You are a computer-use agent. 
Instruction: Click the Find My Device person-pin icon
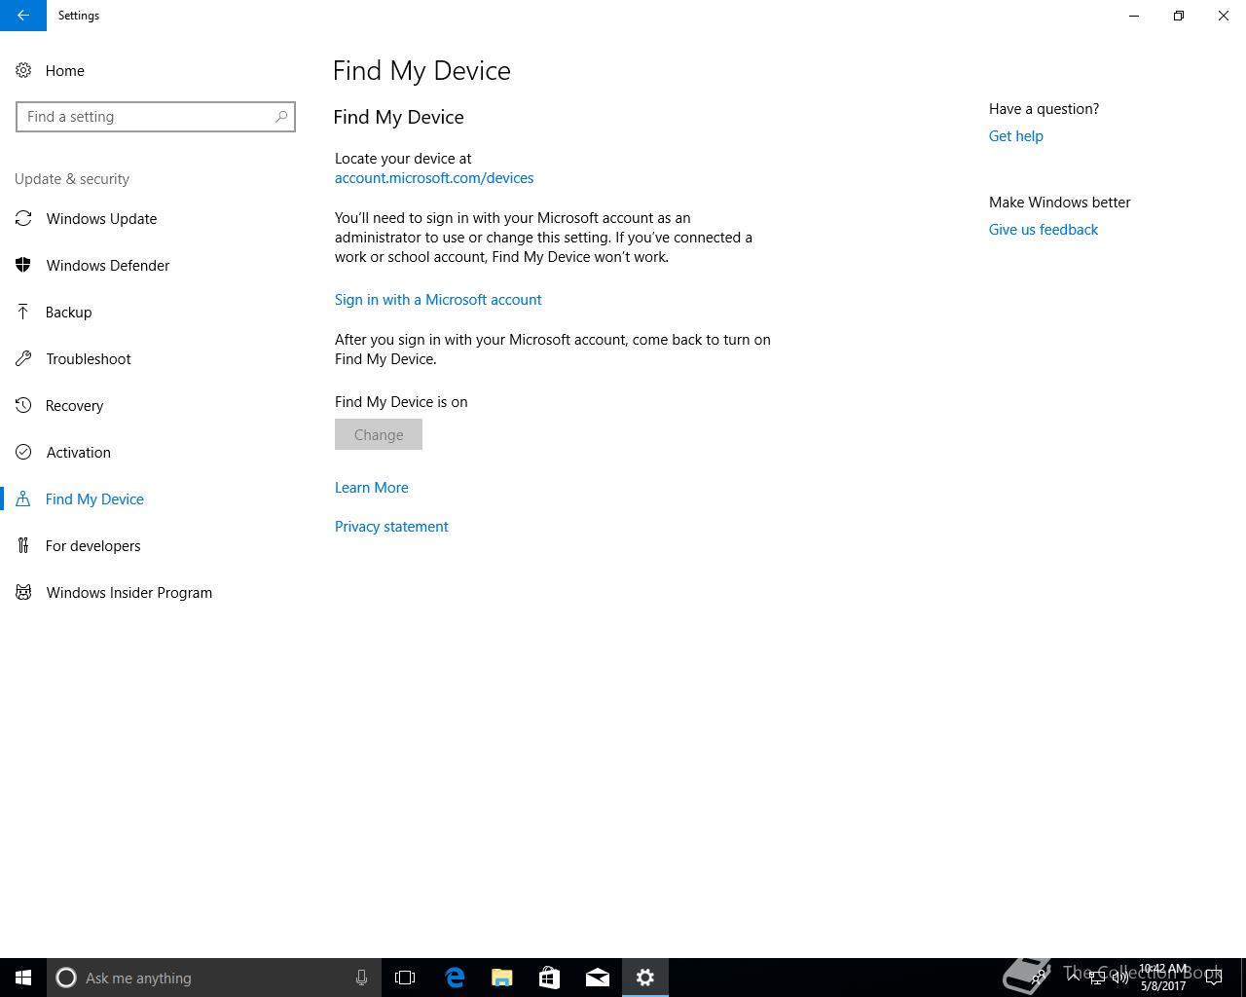point(23,498)
